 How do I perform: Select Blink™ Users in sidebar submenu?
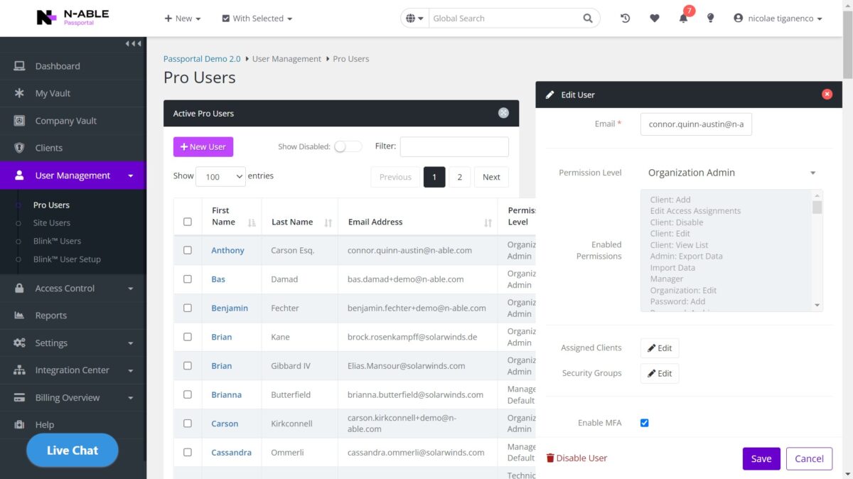point(57,241)
